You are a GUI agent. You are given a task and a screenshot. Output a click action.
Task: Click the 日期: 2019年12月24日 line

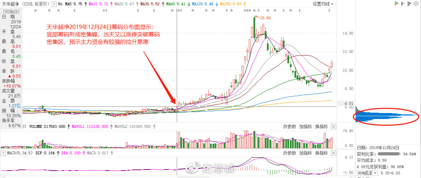point(378,148)
